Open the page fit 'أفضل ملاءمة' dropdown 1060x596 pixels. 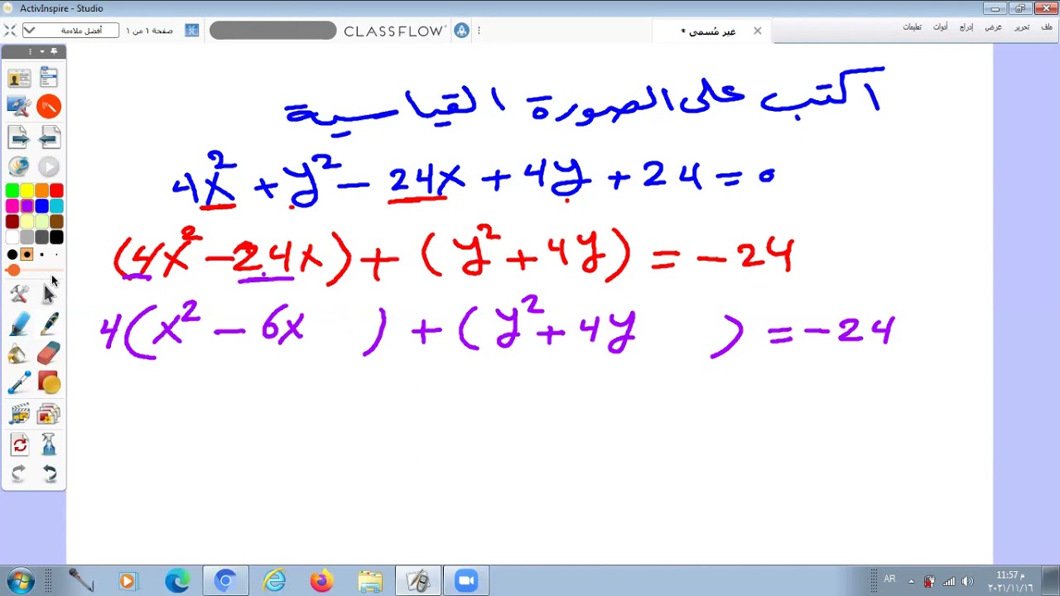pos(70,31)
